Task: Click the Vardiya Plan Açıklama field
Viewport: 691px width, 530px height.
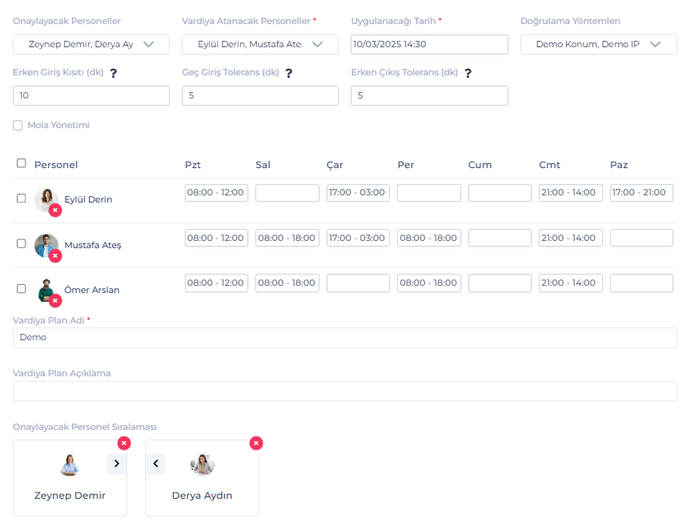Action: [344, 391]
